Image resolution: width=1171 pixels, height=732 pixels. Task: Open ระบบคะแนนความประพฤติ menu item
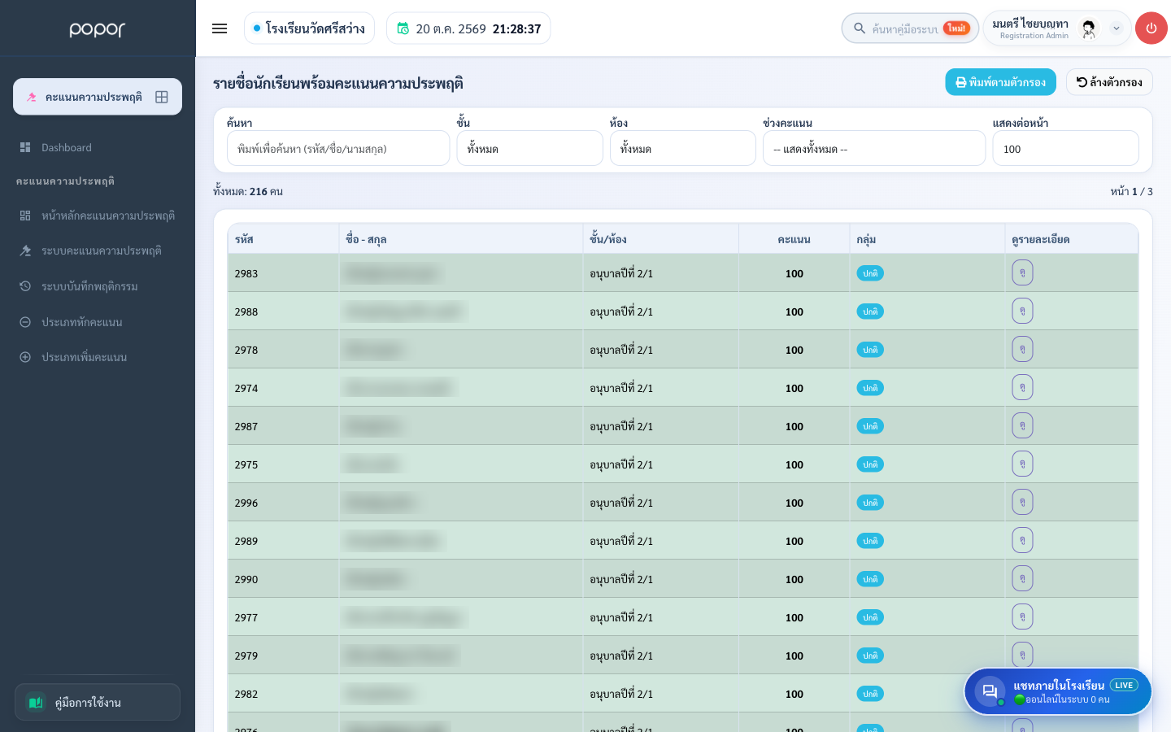pyautogui.click(x=98, y=251)
